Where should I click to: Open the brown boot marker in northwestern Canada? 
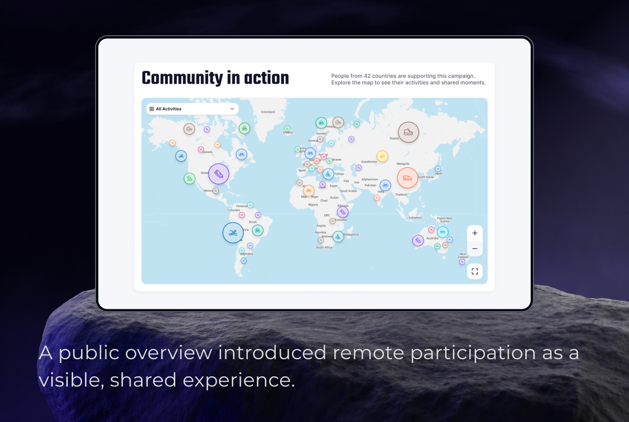coord(189,129)
